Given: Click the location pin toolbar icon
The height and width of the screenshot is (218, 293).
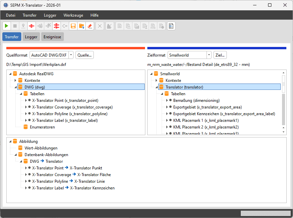Looking at the screenshot, I should pyautogui.click(x=23, y=26).
